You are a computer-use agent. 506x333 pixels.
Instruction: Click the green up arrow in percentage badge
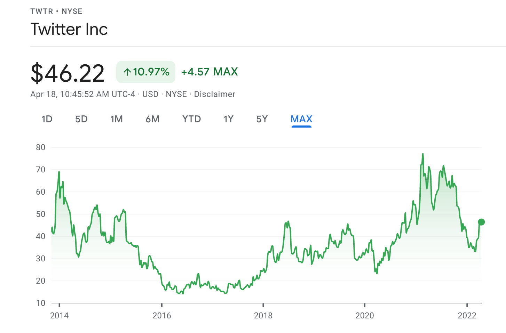[127, 72]
